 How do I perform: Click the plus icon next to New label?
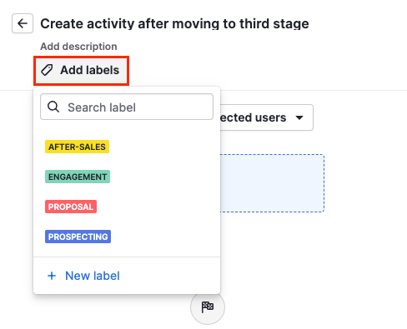point(52,276)
